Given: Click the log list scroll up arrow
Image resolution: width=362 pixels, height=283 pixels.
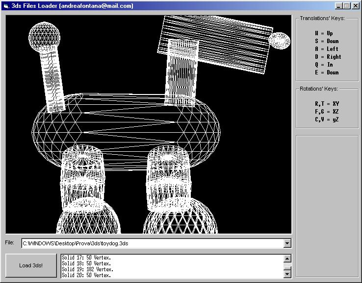Looking at the screenshot, I should (287, 258).
